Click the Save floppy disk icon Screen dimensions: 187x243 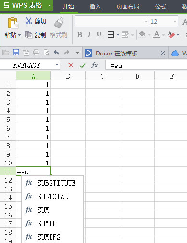tap(16, 53)
